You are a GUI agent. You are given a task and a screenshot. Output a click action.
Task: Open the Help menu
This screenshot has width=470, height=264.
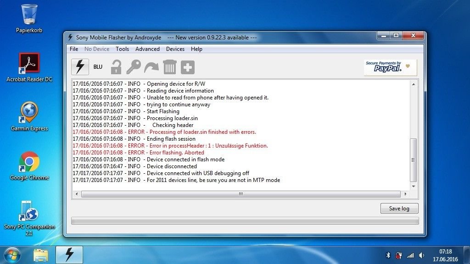(196, 49)
